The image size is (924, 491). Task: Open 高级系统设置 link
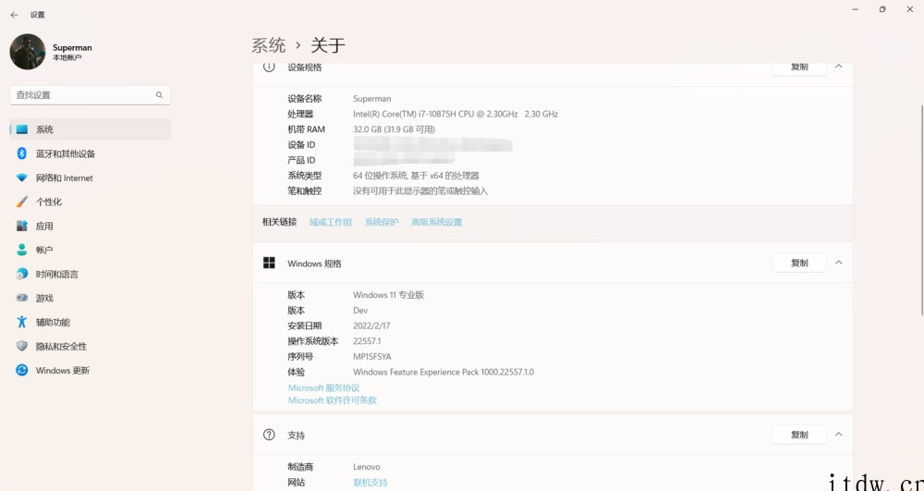[x=437, y=222]
